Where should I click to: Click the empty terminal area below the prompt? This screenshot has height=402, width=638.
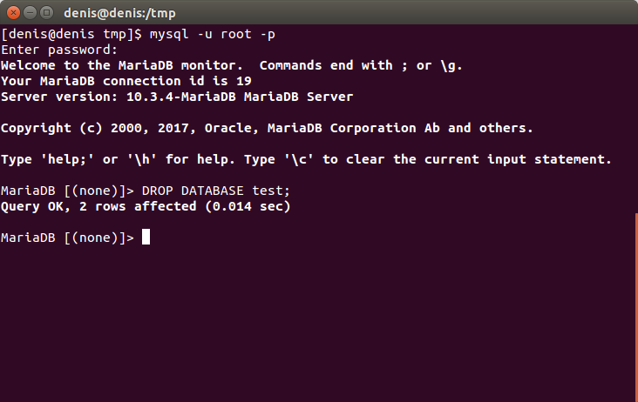tap(317, 325)
